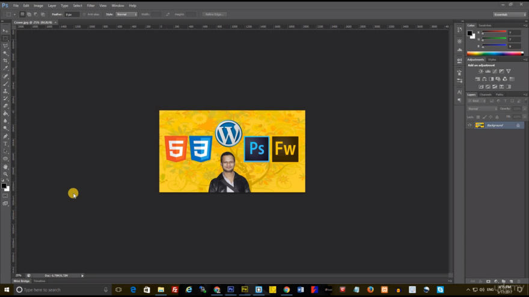Screen dimensions: 529x297
Task: Select the Crop tool
Action: click(6, 61)
